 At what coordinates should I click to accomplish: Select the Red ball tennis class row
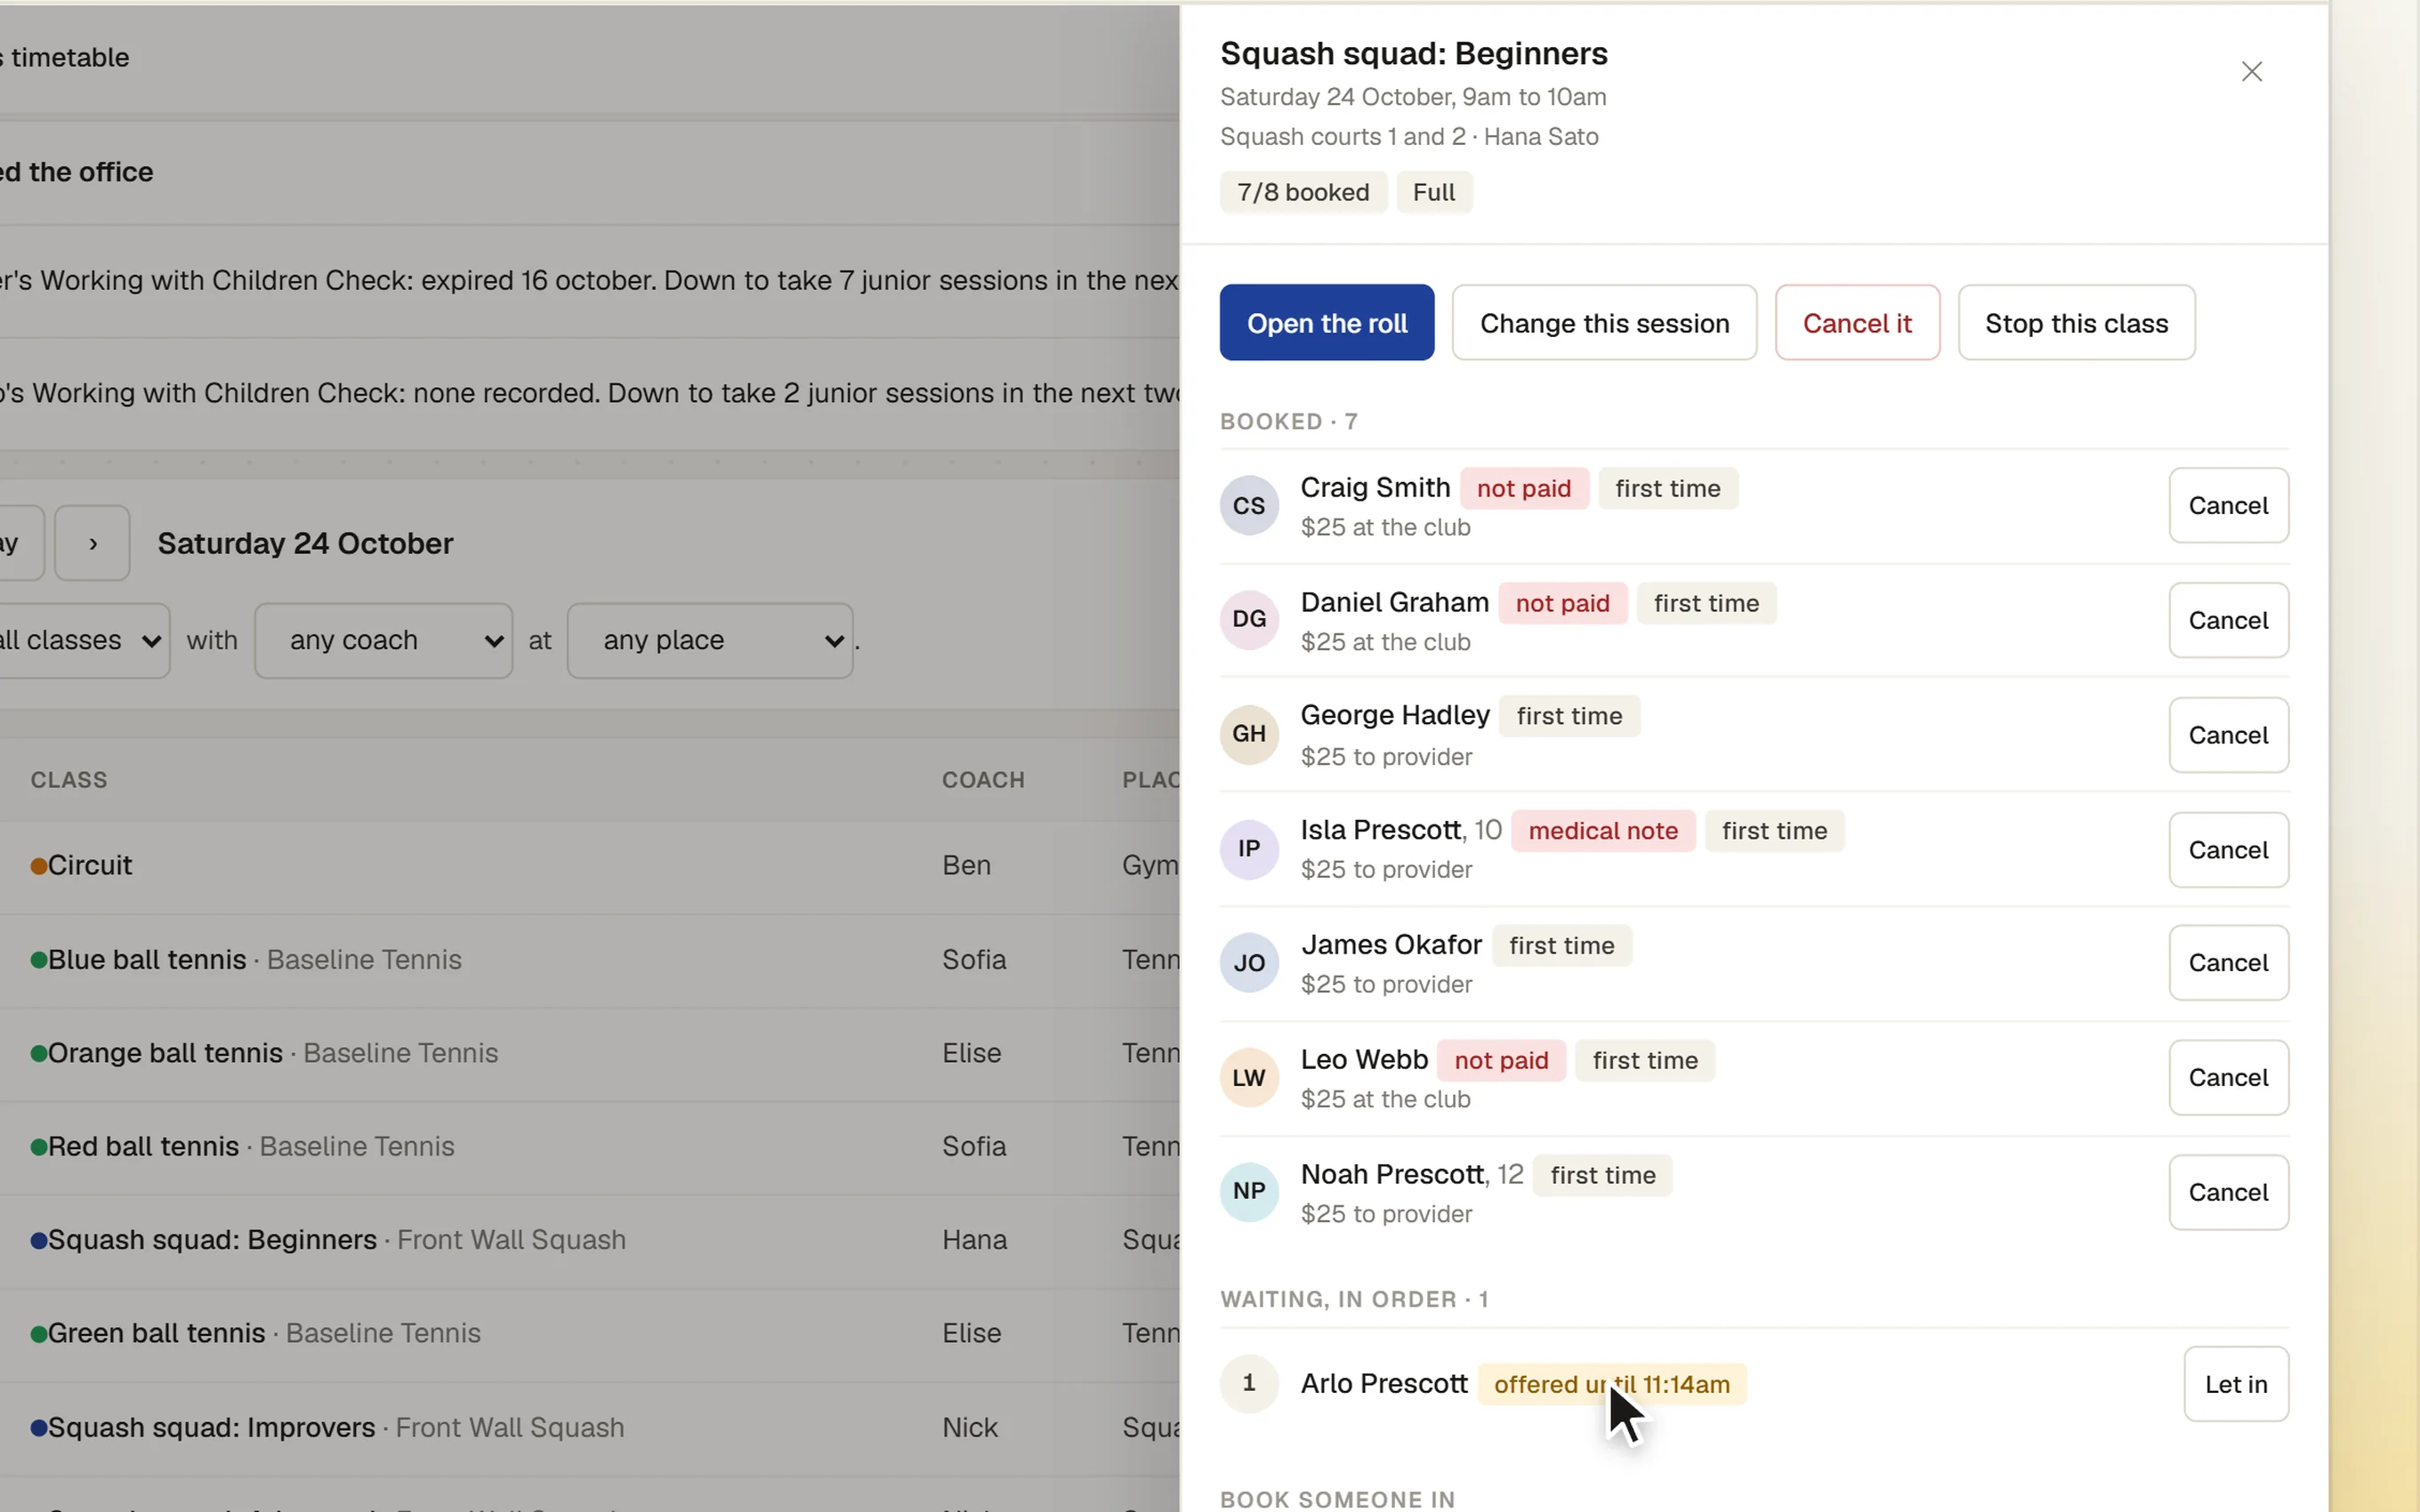(590, 1147)
